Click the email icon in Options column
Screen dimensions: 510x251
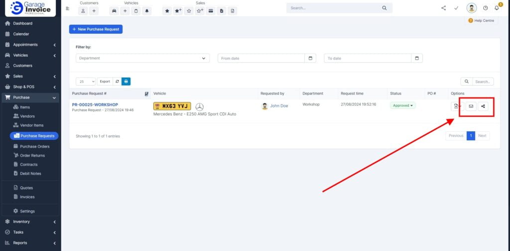(x=471, y=106)
